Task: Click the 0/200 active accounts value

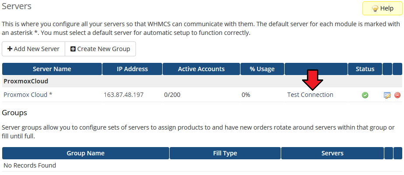Action: [172, 95]
